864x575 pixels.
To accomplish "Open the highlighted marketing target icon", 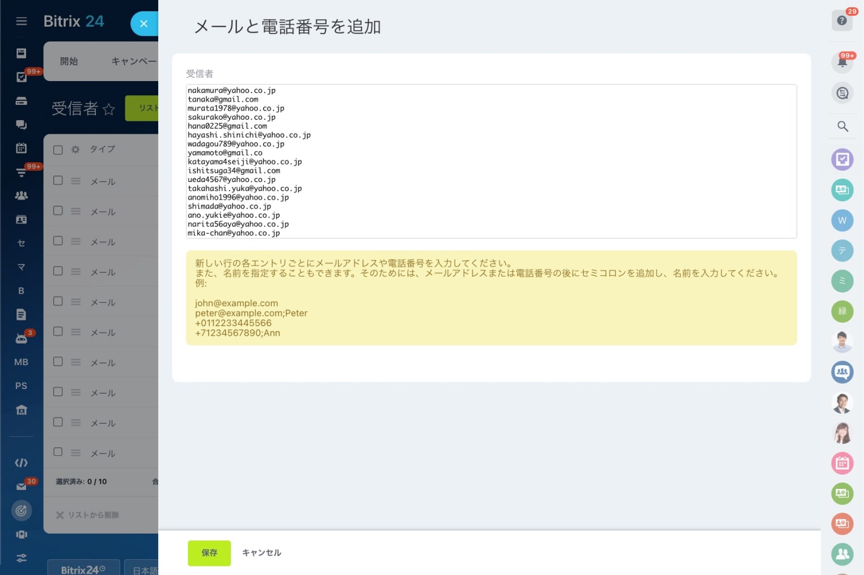I will (22, 510).
